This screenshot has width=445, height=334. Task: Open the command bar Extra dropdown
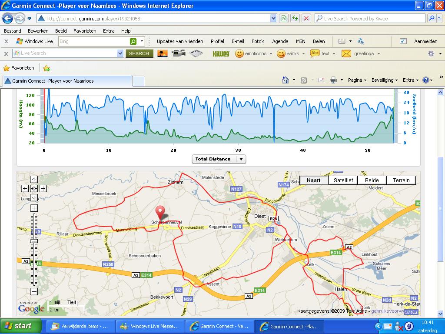point(411,80)
